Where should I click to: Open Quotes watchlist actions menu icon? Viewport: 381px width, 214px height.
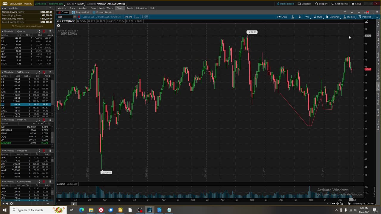tap(50, 31)
